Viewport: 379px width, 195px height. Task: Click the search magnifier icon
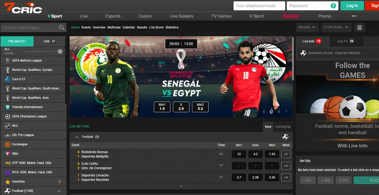tap(62, 27)
